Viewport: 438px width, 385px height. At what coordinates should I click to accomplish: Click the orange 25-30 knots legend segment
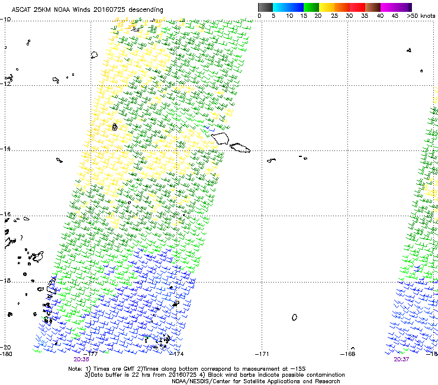click(x=342, y=7)
